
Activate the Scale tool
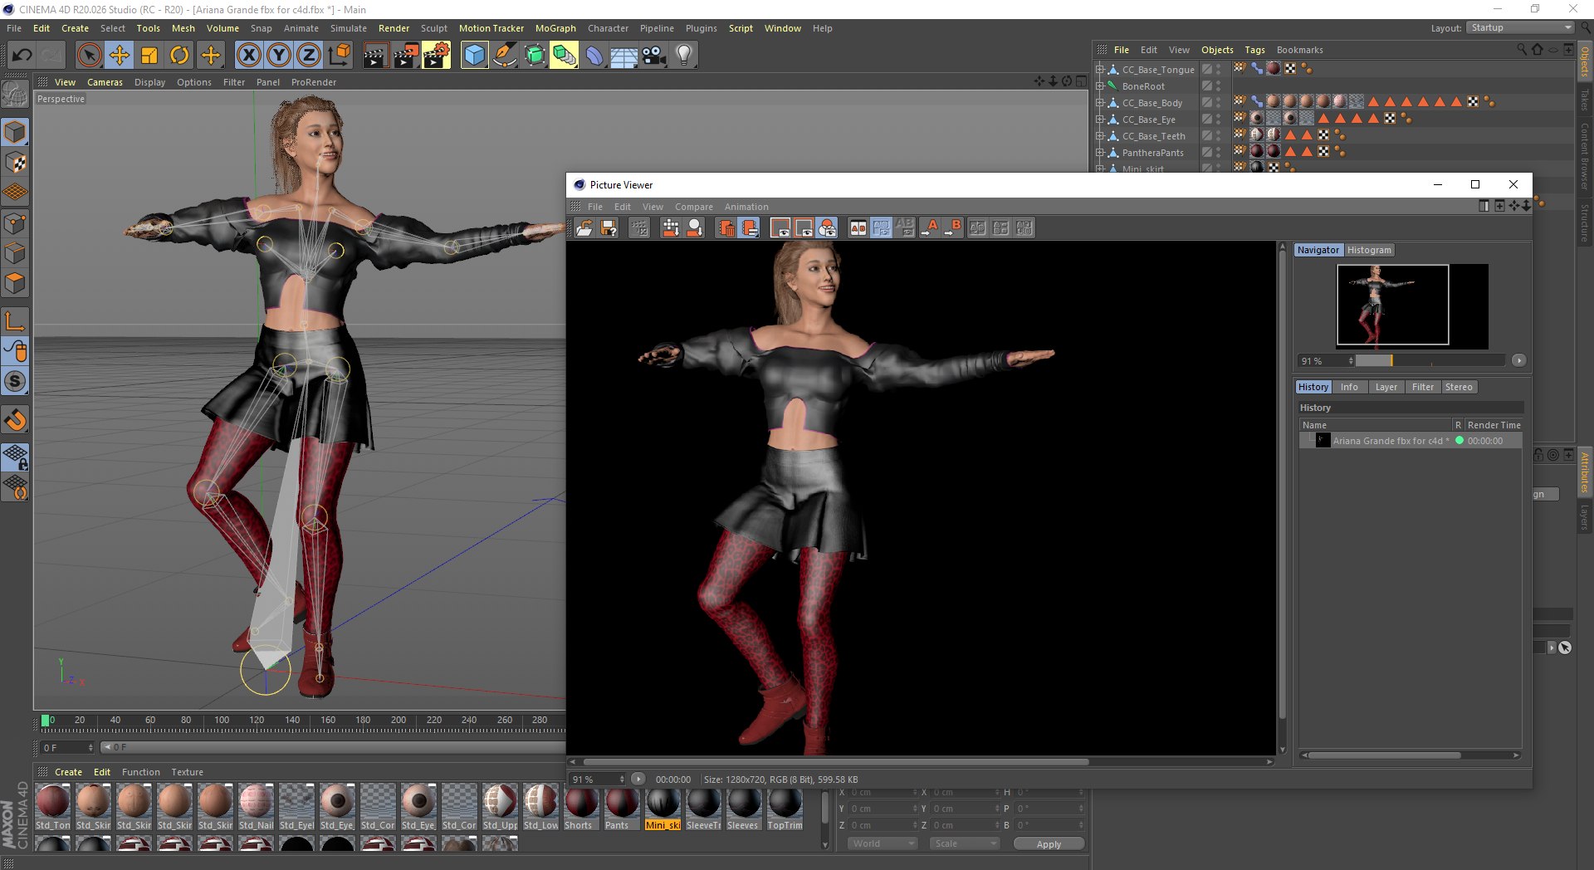pos(149,56)
